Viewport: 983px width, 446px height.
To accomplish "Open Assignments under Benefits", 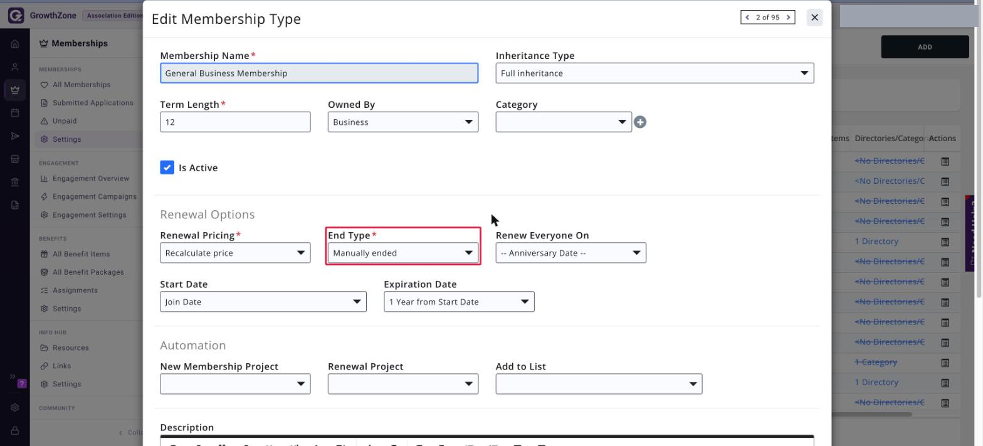I will (75, 290).
